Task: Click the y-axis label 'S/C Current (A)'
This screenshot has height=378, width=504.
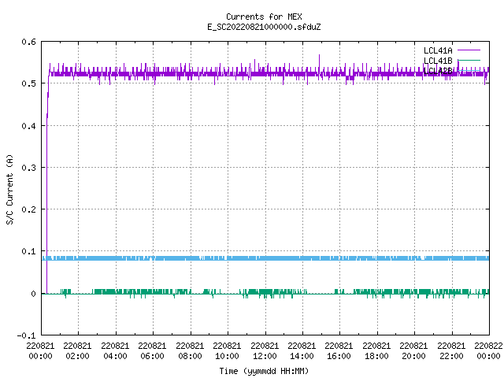Action: click(10, 189)
